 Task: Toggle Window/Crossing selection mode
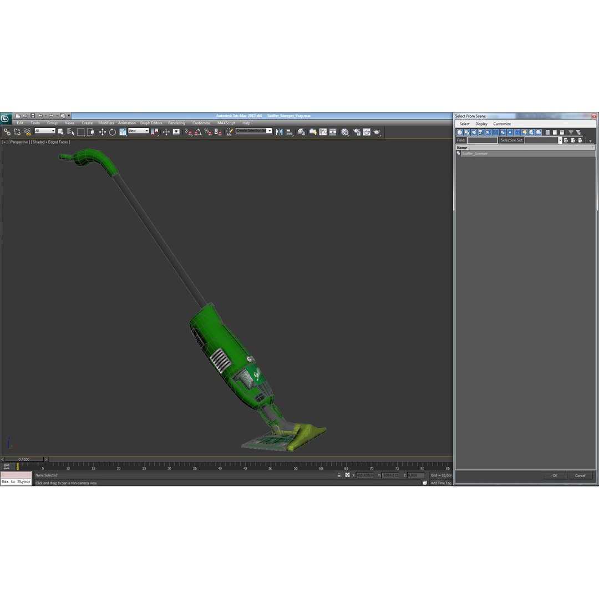[90, 132]
